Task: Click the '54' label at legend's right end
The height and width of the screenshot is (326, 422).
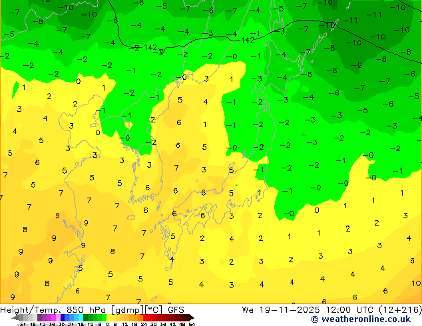Action: click(x=192, y=324)
